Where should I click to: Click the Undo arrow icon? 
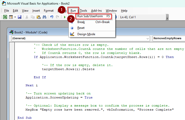(x=52, y=17)
